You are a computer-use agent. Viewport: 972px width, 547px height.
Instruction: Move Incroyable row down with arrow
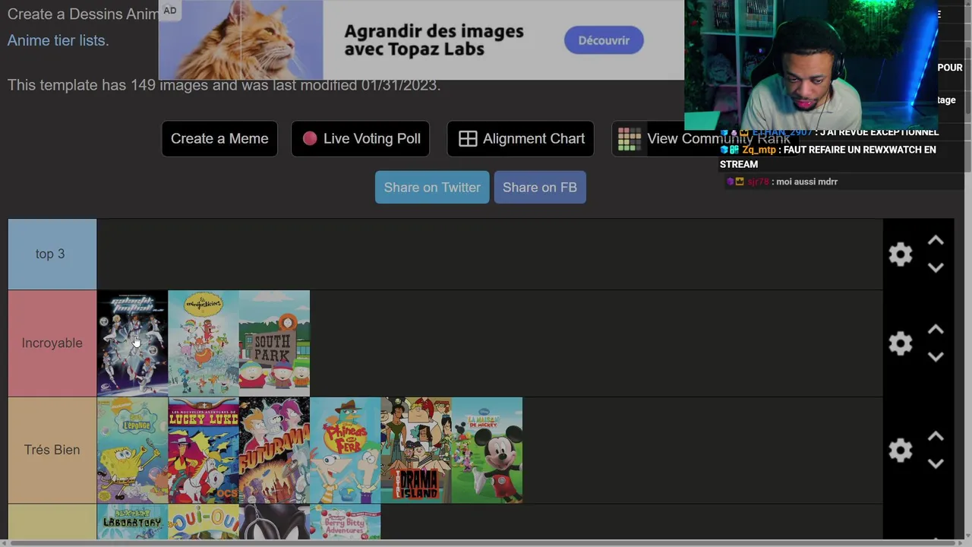pyautogui.click(x=936, y=356)
